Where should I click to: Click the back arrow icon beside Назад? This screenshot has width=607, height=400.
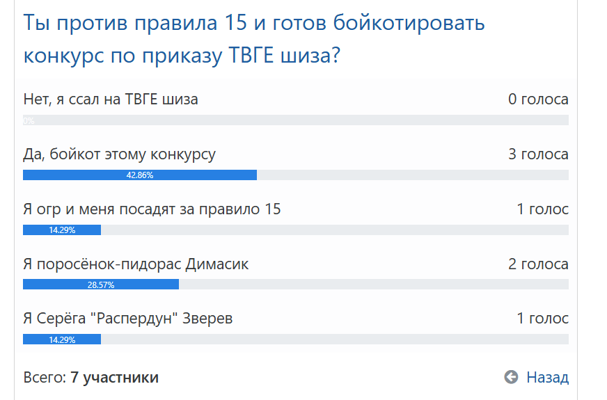511,377
